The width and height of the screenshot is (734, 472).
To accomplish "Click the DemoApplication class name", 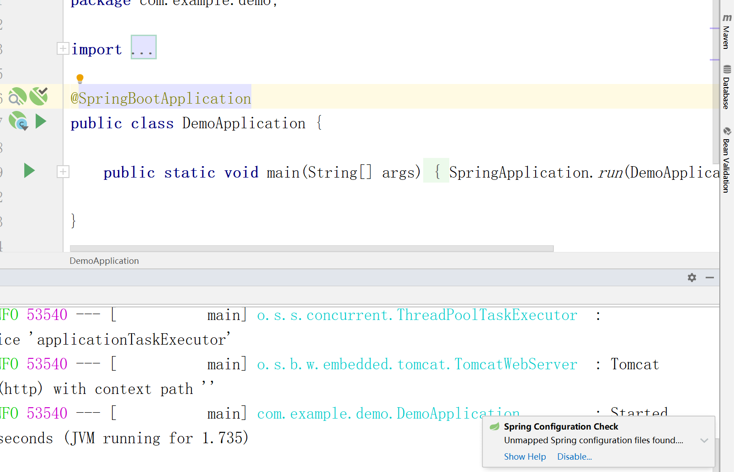I will [x=244, y=123].
